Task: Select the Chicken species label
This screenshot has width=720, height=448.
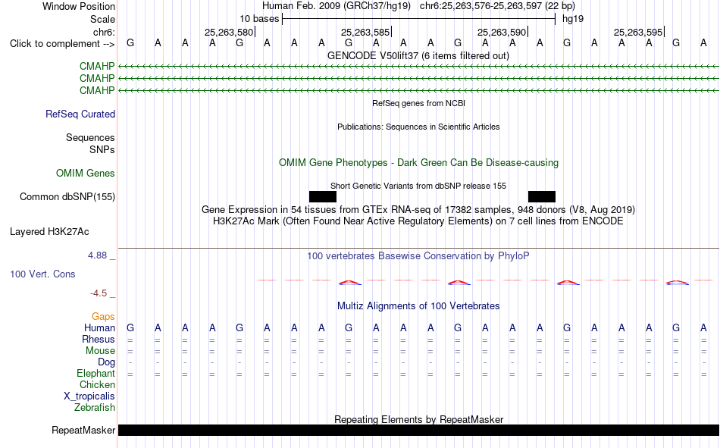Action: tap(97, 384)
